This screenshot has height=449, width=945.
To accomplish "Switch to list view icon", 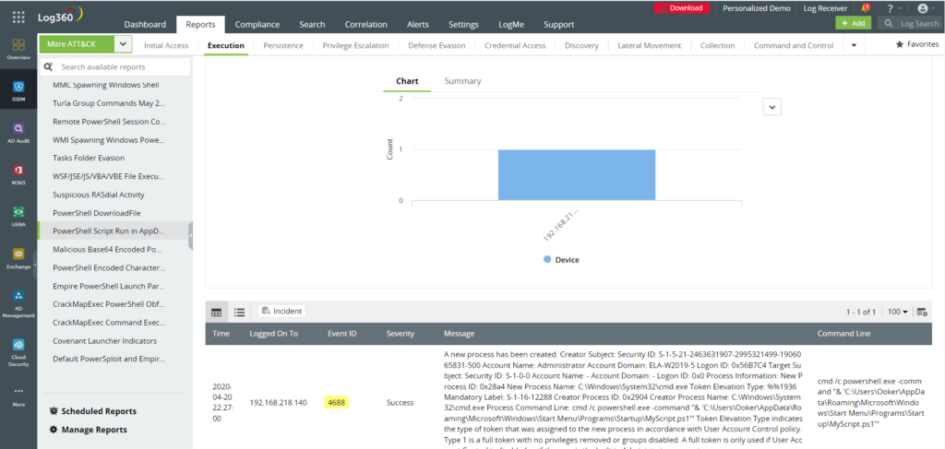I will [x=239, y=312].
